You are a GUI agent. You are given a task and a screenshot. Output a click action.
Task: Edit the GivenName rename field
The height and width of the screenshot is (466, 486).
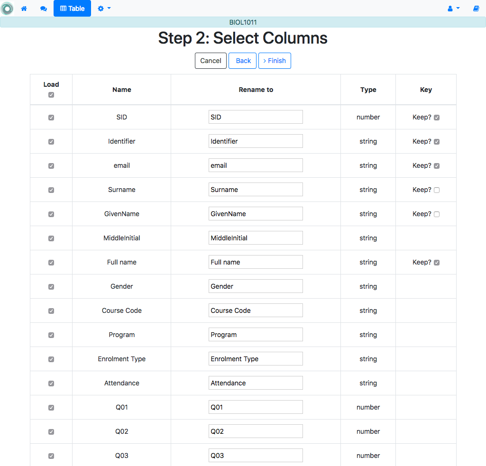pyautogui.click(x=256, y=213)
